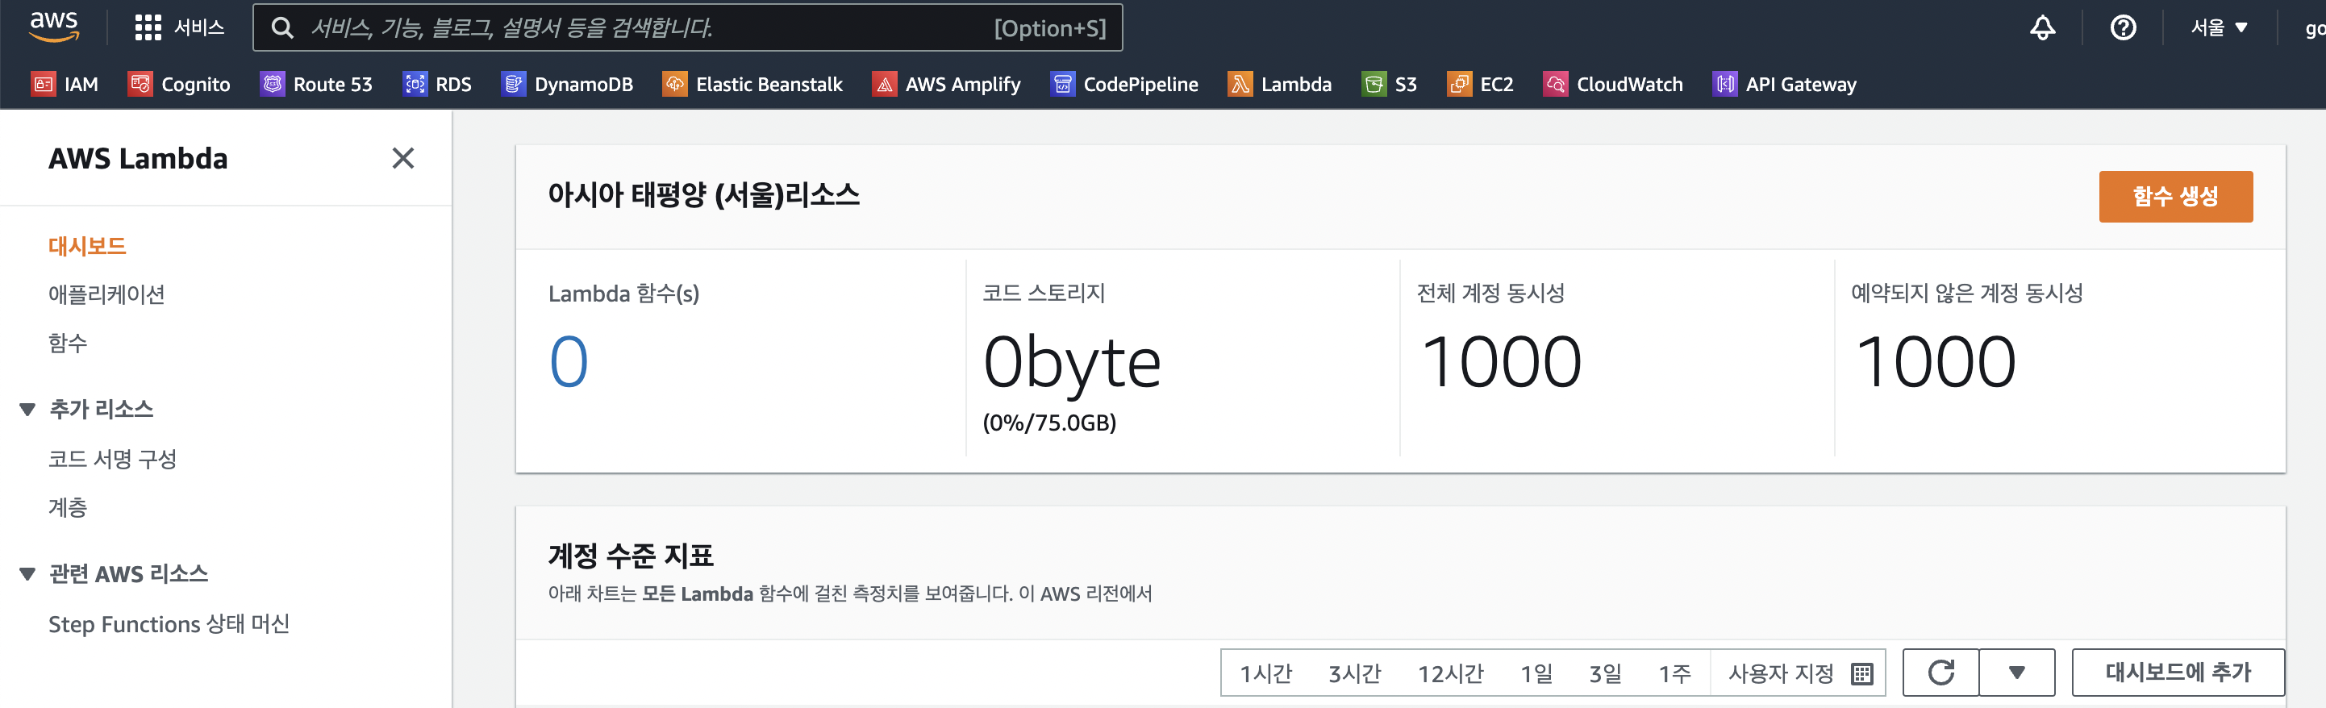
Task: Select the 3시간 time range
Action: tap(1354, 673)
